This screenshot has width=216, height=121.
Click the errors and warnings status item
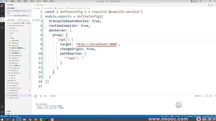(16, 116)
